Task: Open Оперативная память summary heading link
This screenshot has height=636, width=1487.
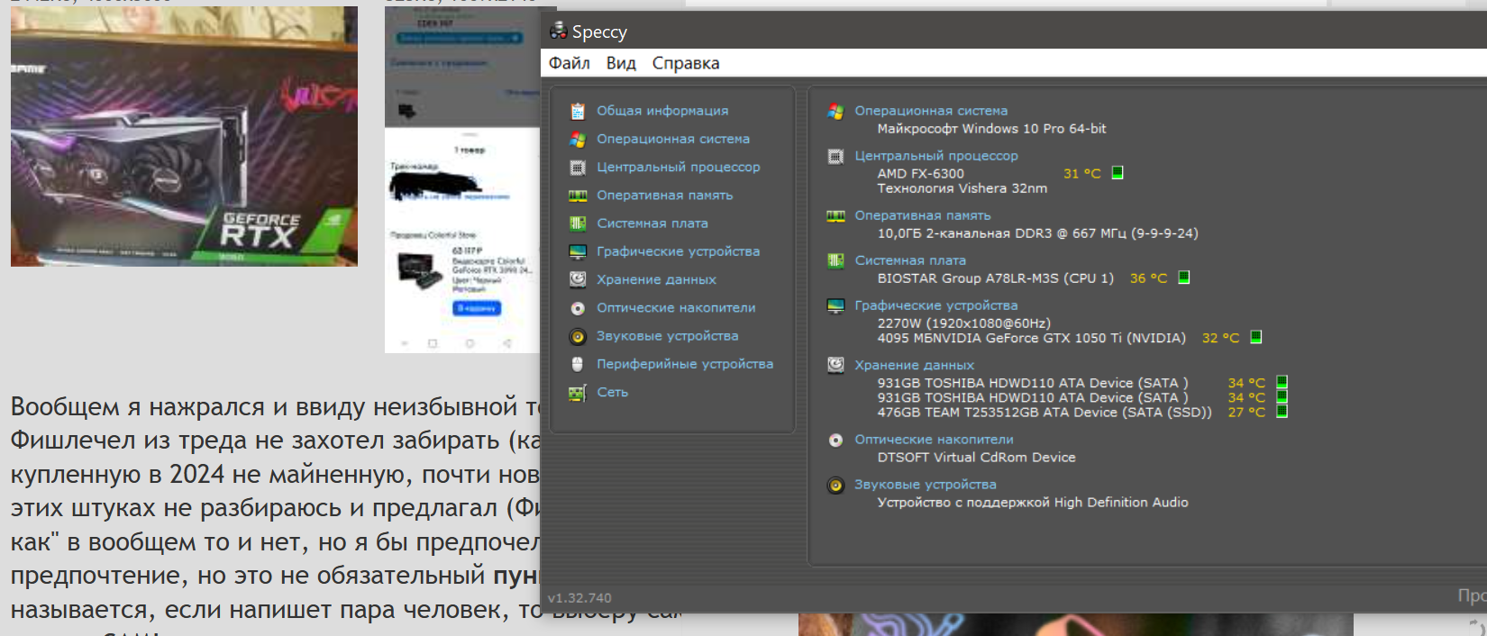Action: pyautogui.click(x=923, y=215)
